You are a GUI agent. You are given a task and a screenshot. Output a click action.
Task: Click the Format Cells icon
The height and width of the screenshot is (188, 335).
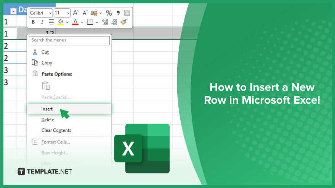coord(35,142)
